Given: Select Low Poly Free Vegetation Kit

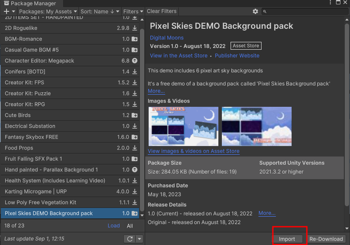Looking at the screenshot, I should pos(70,202).
